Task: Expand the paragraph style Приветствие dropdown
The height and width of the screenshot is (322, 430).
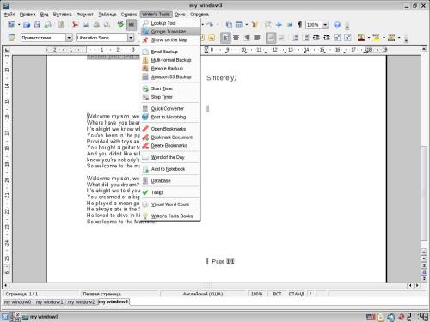Action: (69, 38)
